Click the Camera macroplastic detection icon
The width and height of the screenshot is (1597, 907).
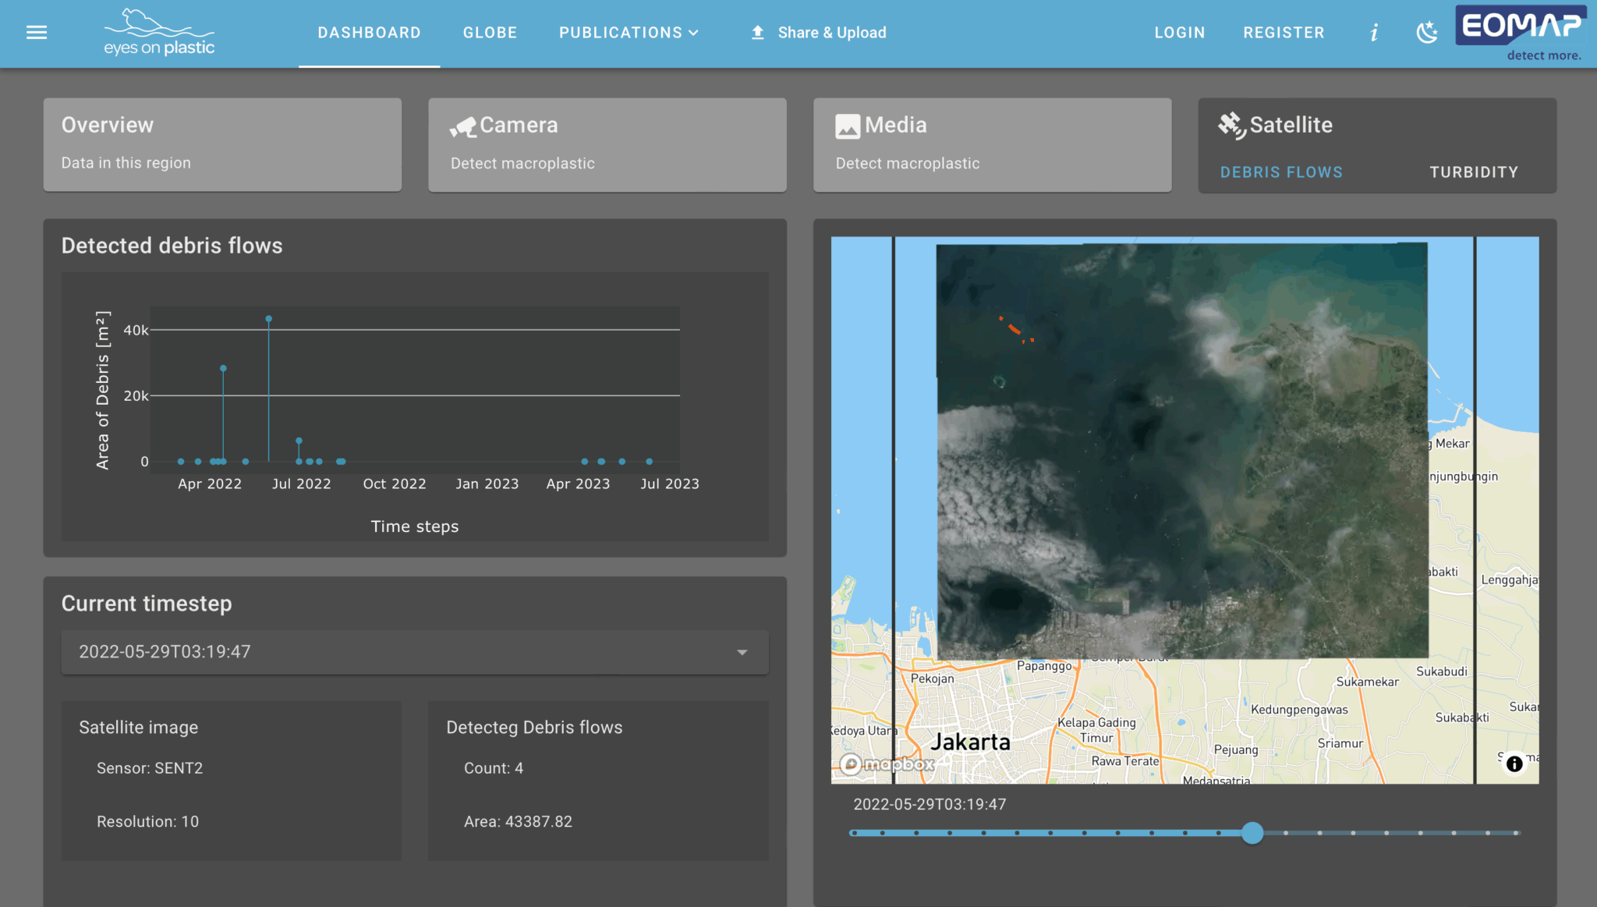[463, 125]
